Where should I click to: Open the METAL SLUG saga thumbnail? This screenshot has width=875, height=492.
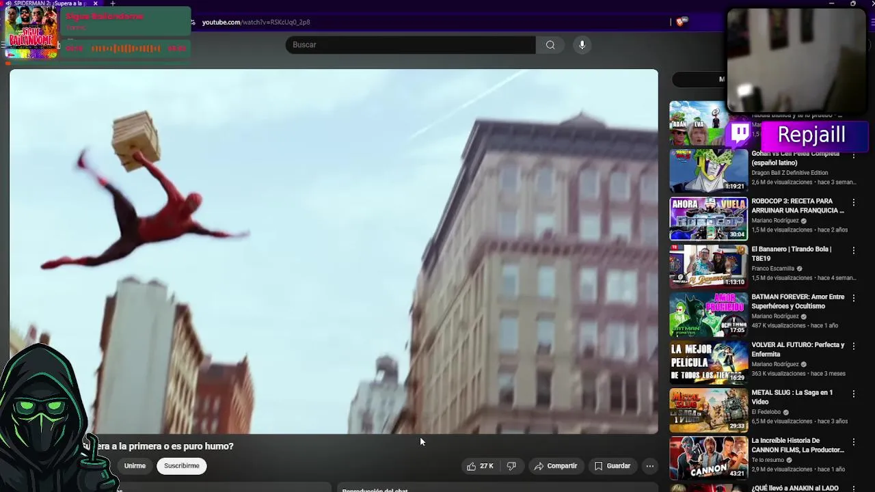click(x=708, y=410)
